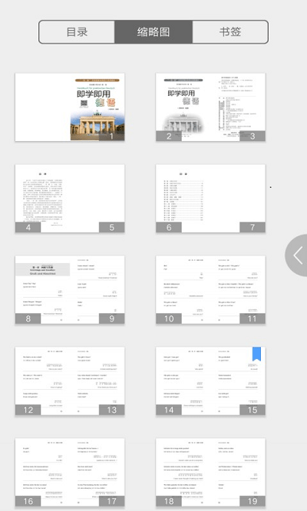Go to bookmarked page 14-15 thumbnail
The image size is (307, 511).
tap(210, 381)
